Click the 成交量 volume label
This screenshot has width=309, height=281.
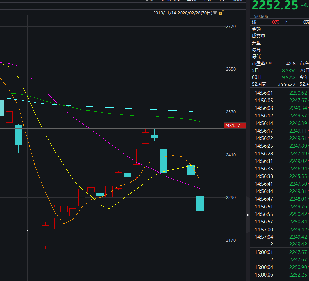coord(258,36)
